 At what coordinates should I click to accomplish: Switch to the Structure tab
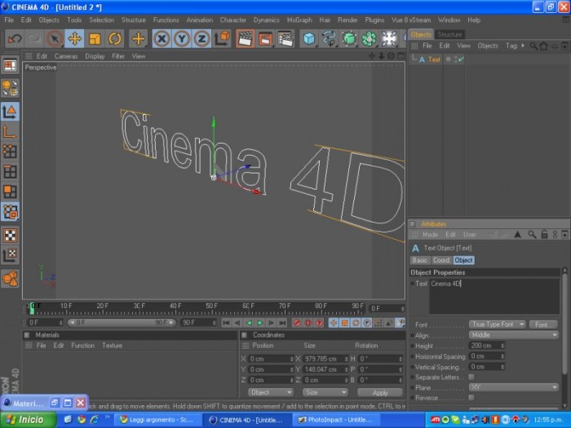(449, 34)
